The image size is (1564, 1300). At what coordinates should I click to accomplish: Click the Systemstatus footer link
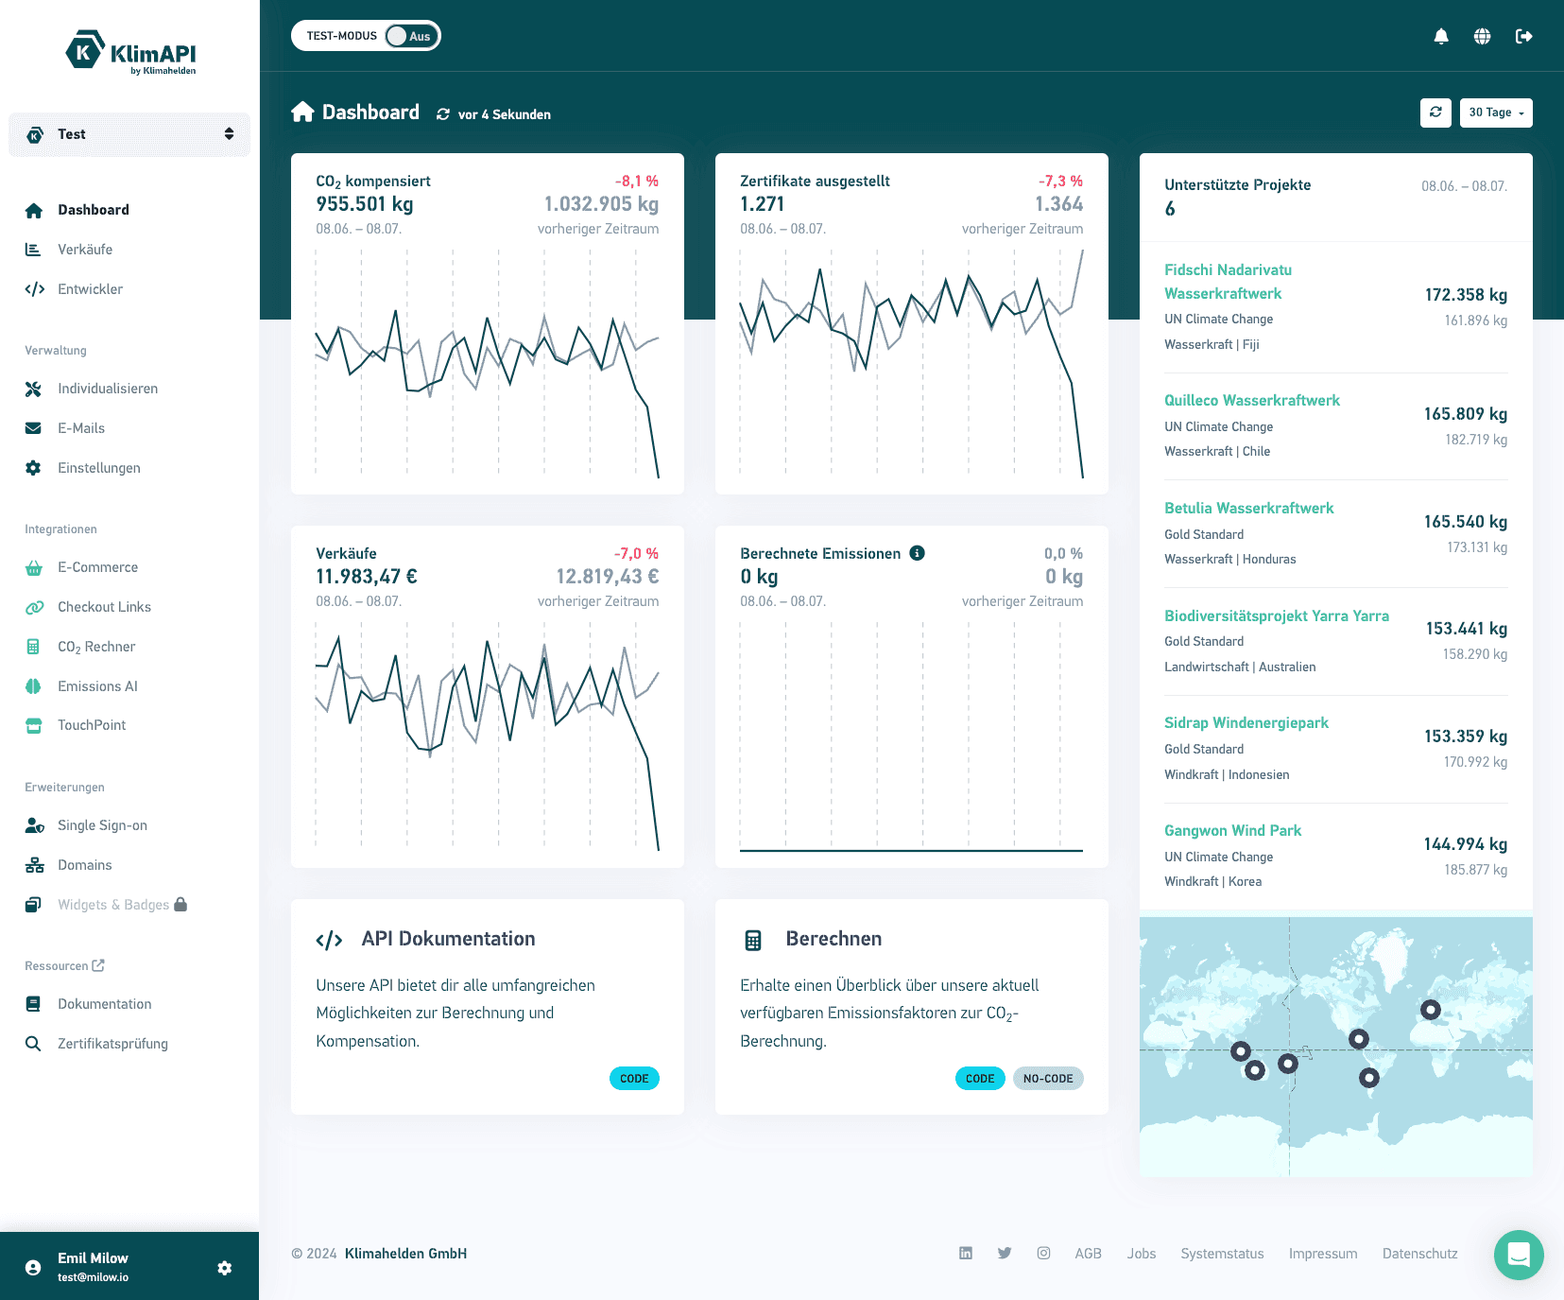coord(1222,1254)
